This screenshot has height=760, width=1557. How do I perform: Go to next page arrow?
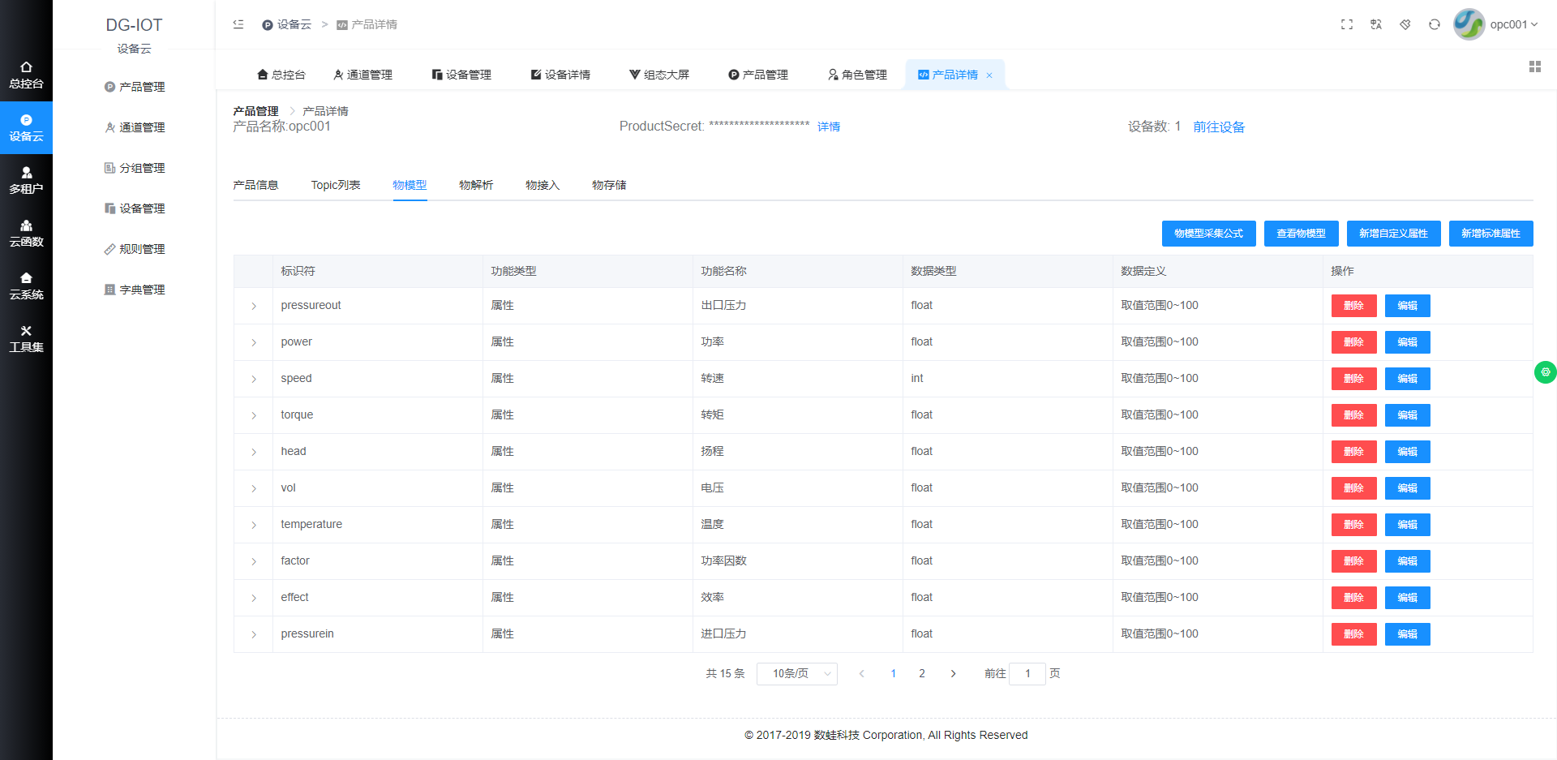coord(953,674)
